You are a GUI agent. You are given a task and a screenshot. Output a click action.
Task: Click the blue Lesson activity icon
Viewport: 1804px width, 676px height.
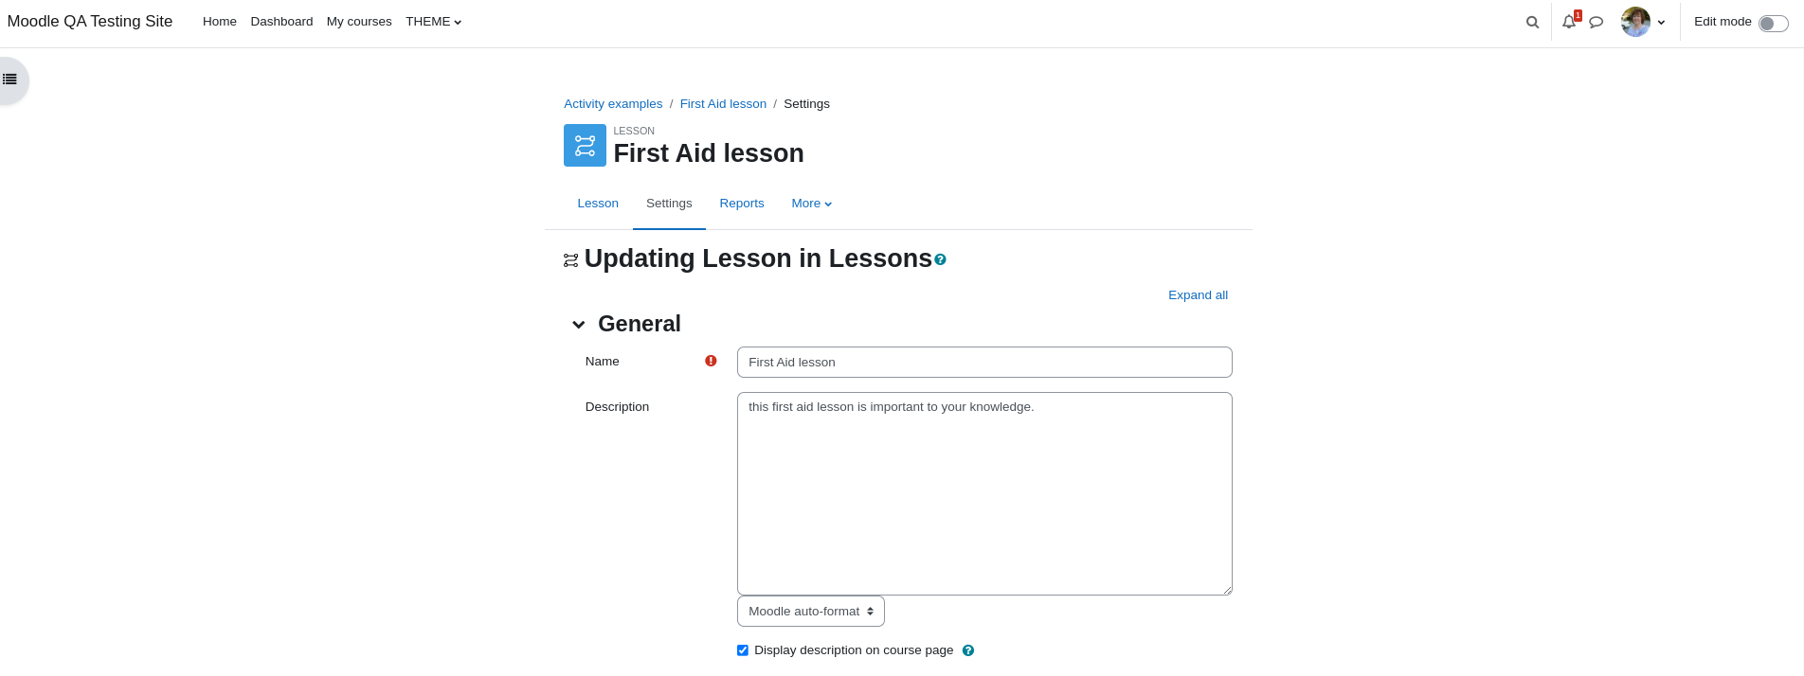pyautogui.click(x=585, y=146)
